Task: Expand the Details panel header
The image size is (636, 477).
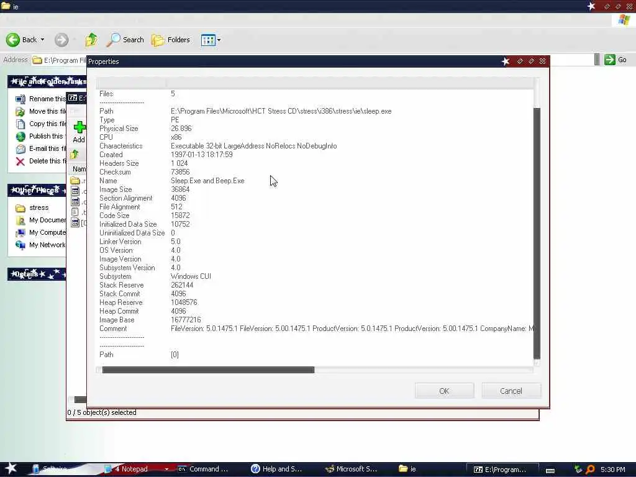Action: coord(37,274)
